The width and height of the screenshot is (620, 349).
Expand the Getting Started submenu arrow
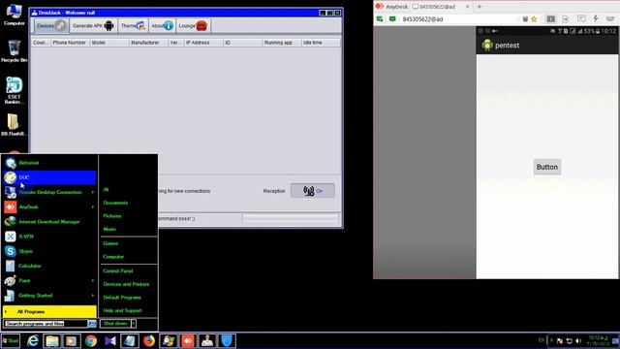(93, 295)
